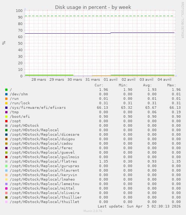Click the 100 y-axis label
Screen dimensions: 186x215
(19, 11)
